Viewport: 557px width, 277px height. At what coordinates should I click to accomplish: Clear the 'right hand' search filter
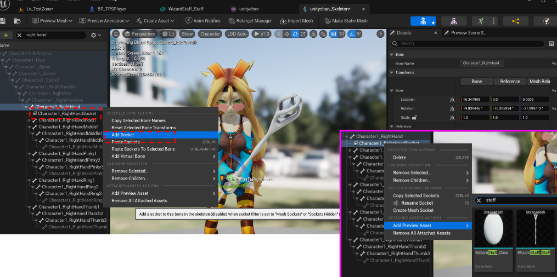coord(20,35)
